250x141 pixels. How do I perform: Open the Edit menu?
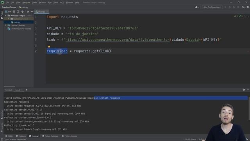tap(12, 3)
